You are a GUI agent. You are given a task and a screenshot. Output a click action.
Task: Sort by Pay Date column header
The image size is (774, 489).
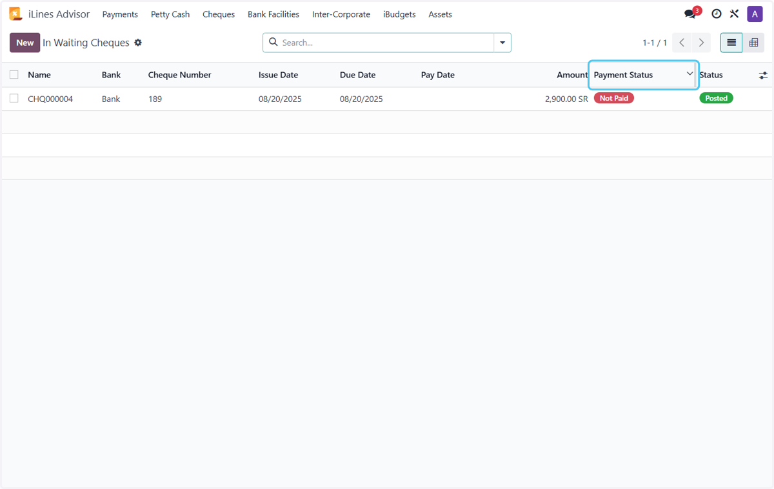438,75
